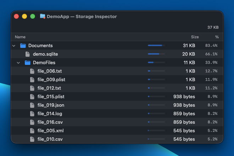Click the window title DemoApp — Storage Inspector

tap(82, 16)
